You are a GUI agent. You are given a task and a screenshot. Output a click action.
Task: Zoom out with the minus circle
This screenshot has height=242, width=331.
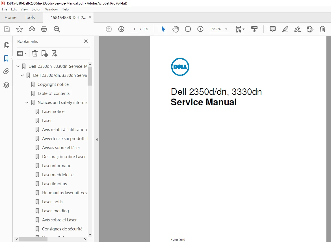click(188, 29)
